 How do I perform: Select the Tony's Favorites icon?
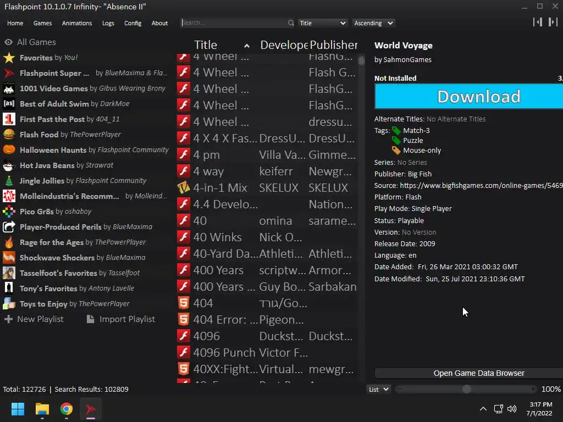9,288
